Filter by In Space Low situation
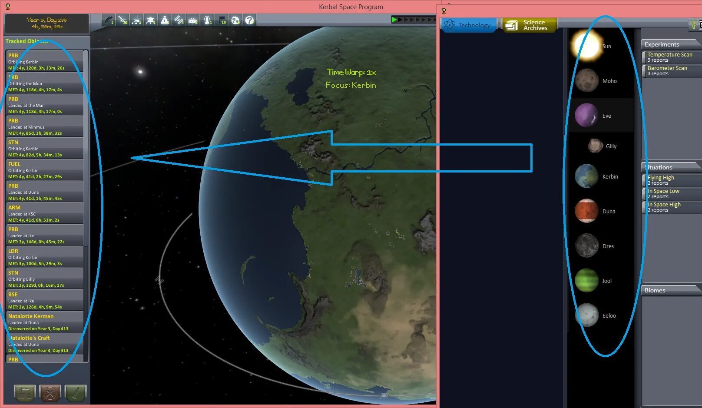Viewport: 702px width, 408px height. click(672, 193)
